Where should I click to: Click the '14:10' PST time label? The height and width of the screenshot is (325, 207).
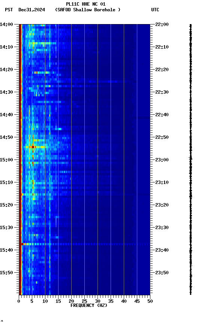[6, 47]
